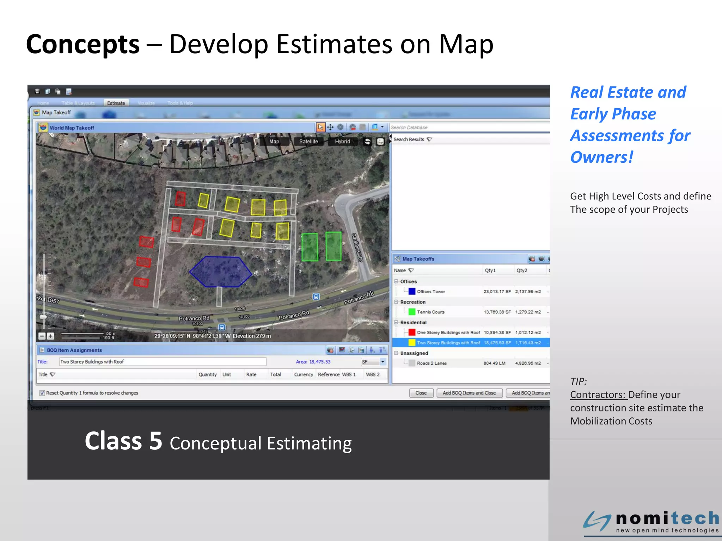Click the blue Offices Tower color swatch
The width and height of the screenshot is (722, 541).
click(412, 291)
